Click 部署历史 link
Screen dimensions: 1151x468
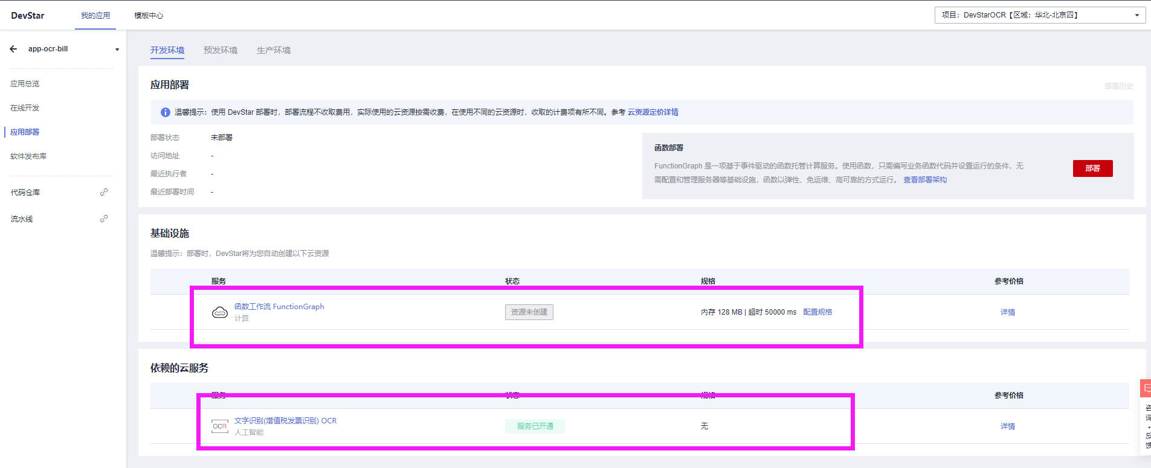[x=1119, y=86]
